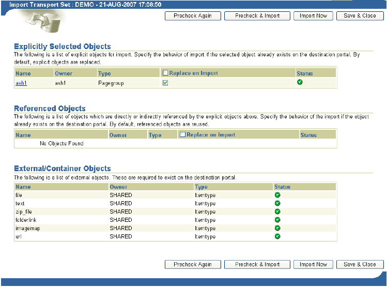This screenshot has width=387, height=287.
Task: Click top Import Now button
Action: (313, 16)
